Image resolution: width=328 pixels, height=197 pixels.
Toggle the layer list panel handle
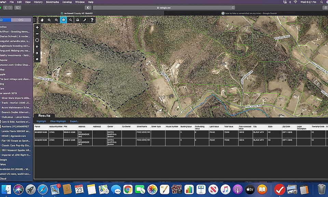[x=35, y=20]
